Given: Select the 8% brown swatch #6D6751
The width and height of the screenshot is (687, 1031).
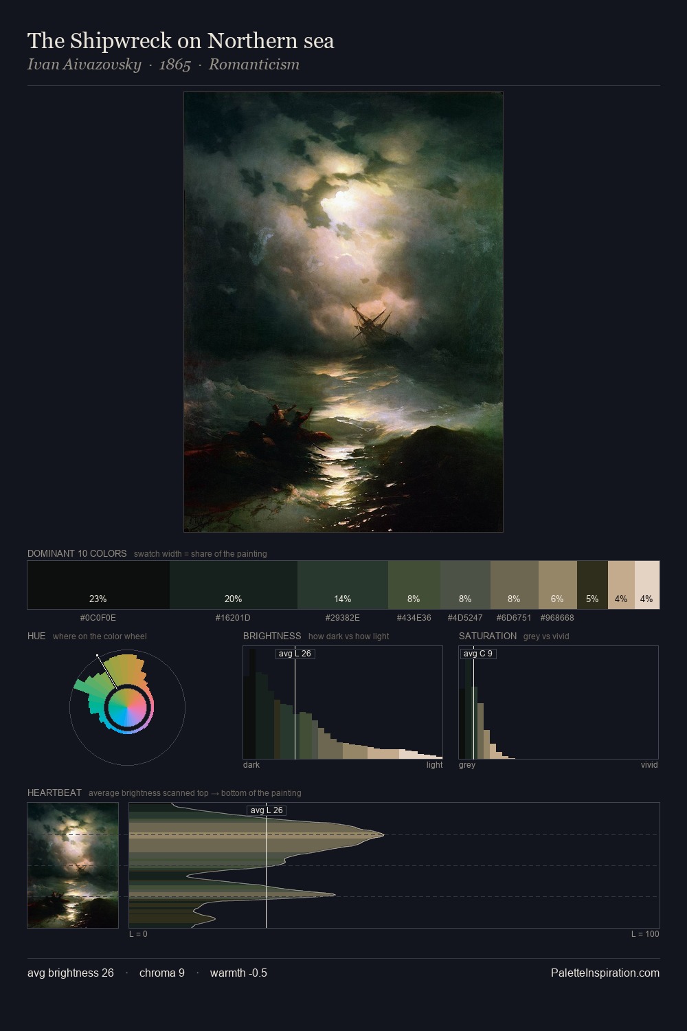Looking at the screenshot, I should point(515,585).
